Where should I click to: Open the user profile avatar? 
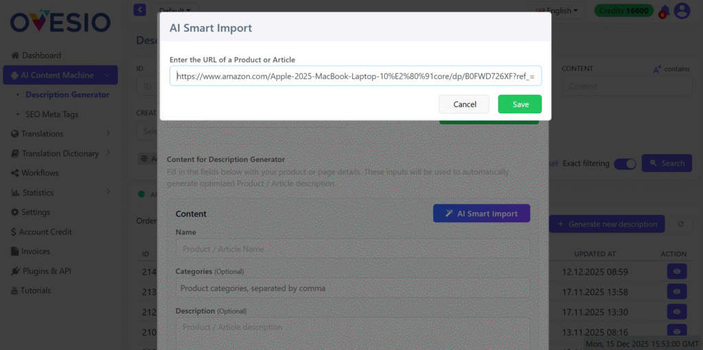(682, 11)
